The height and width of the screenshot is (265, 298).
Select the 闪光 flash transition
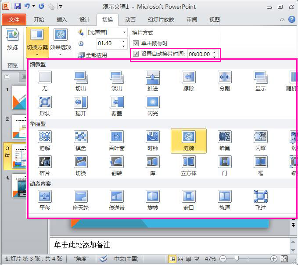pyautogui.click(x=153, y=106)
